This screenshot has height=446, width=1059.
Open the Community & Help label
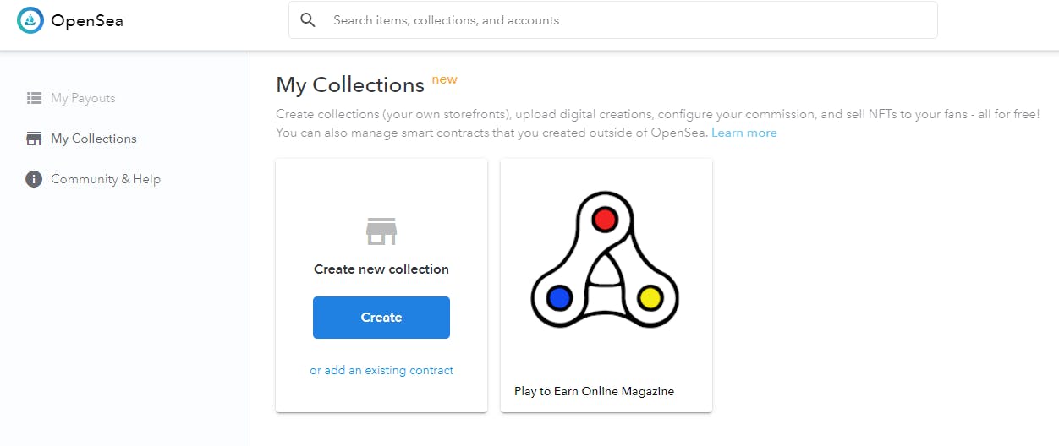[x=106, y=179]
